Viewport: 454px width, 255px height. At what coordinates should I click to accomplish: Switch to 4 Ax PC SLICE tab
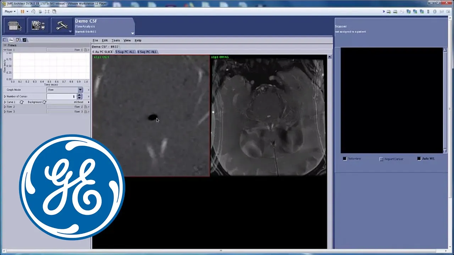pos(103,52)
